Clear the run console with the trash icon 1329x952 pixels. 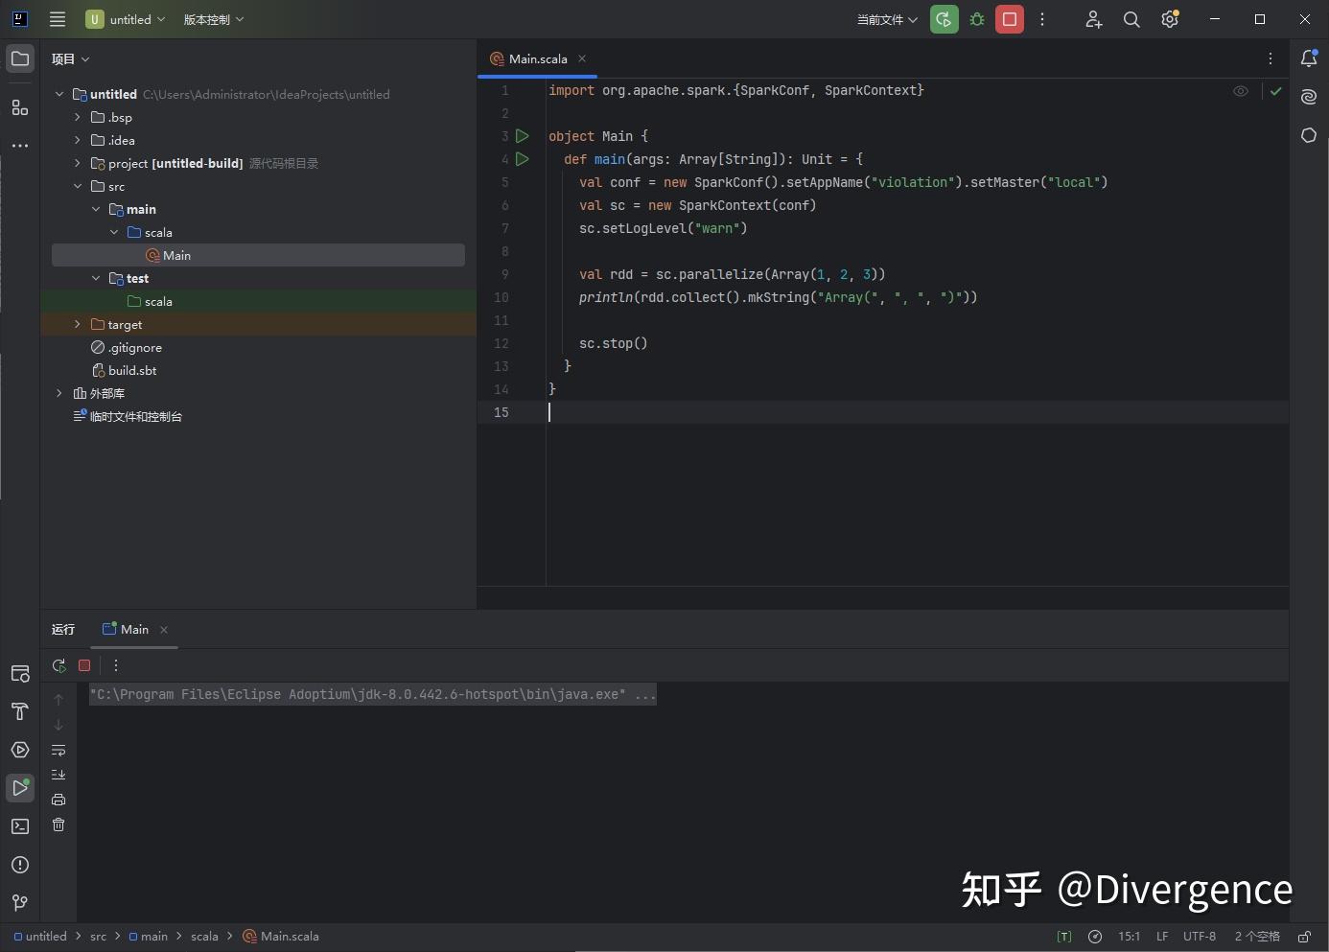click(x=58, y=825)
